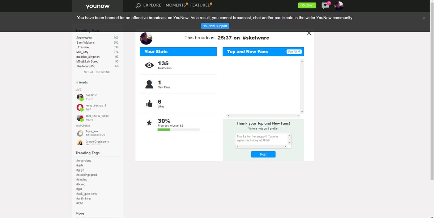Close the broadcast stats dialog
The width and height of the screenshot is (434, 218).
[x=309, y=33]
